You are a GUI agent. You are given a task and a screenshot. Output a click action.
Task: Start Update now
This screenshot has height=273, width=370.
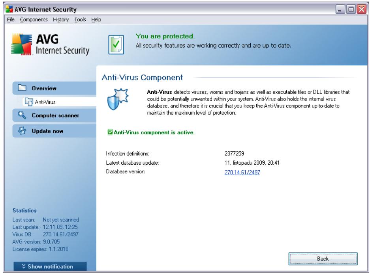[x=54, y=131]
